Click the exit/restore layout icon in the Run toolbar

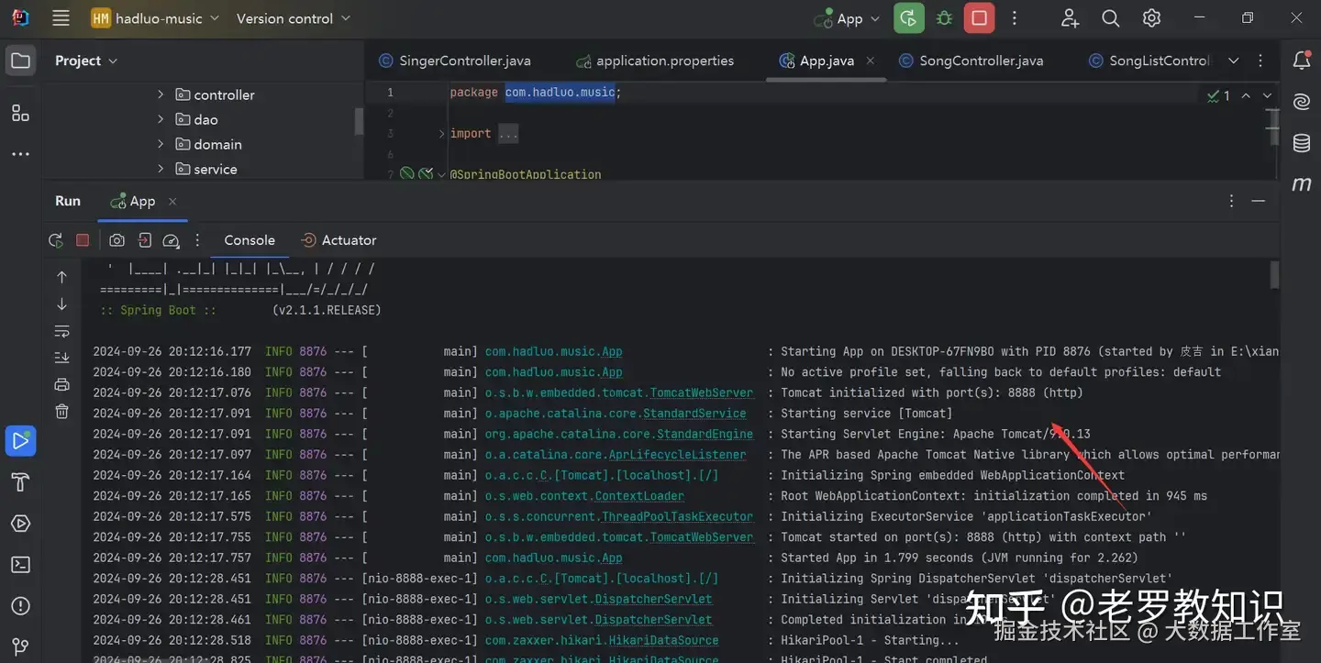[x=145, y=240]
